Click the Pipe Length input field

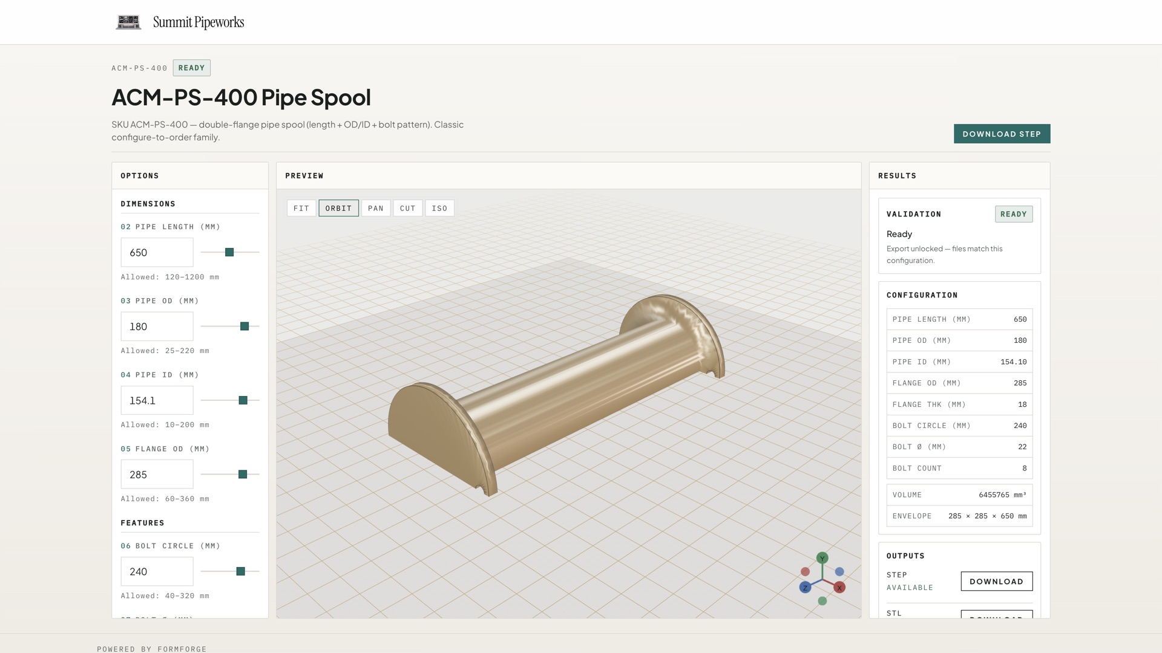tap(157, 252)
